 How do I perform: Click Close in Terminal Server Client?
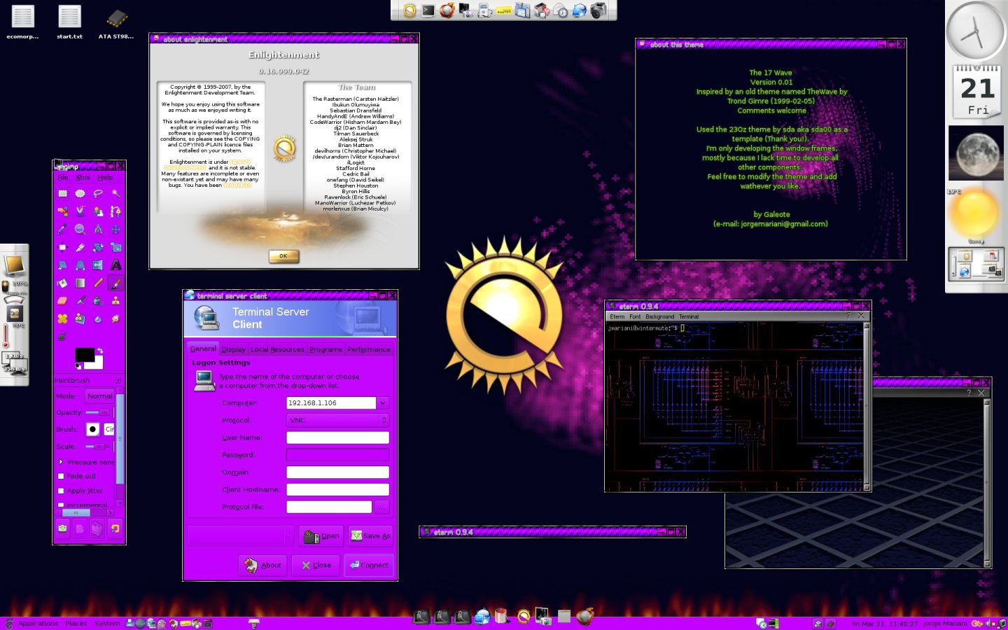tap(316, 565)
